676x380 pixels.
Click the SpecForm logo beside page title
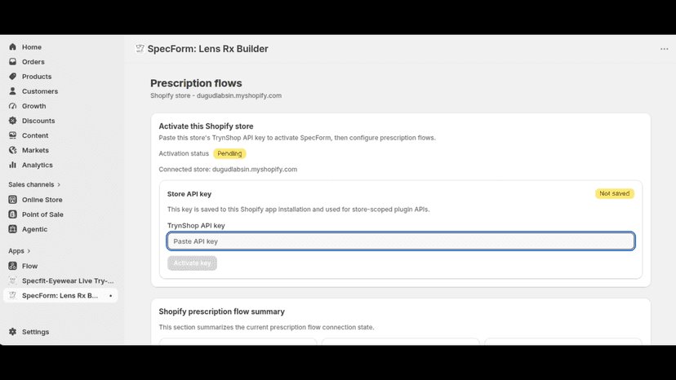140,49
